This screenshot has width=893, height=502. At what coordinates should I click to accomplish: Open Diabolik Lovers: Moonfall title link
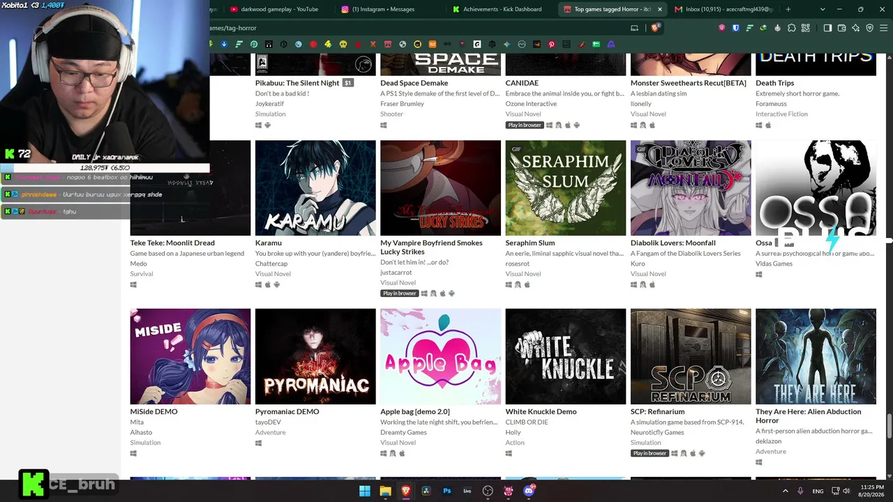673,243
